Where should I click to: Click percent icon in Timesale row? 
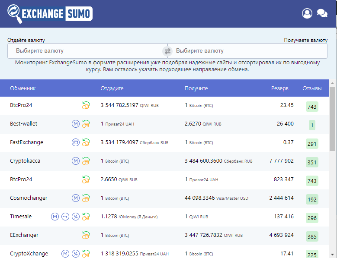(x=76, y=217)
